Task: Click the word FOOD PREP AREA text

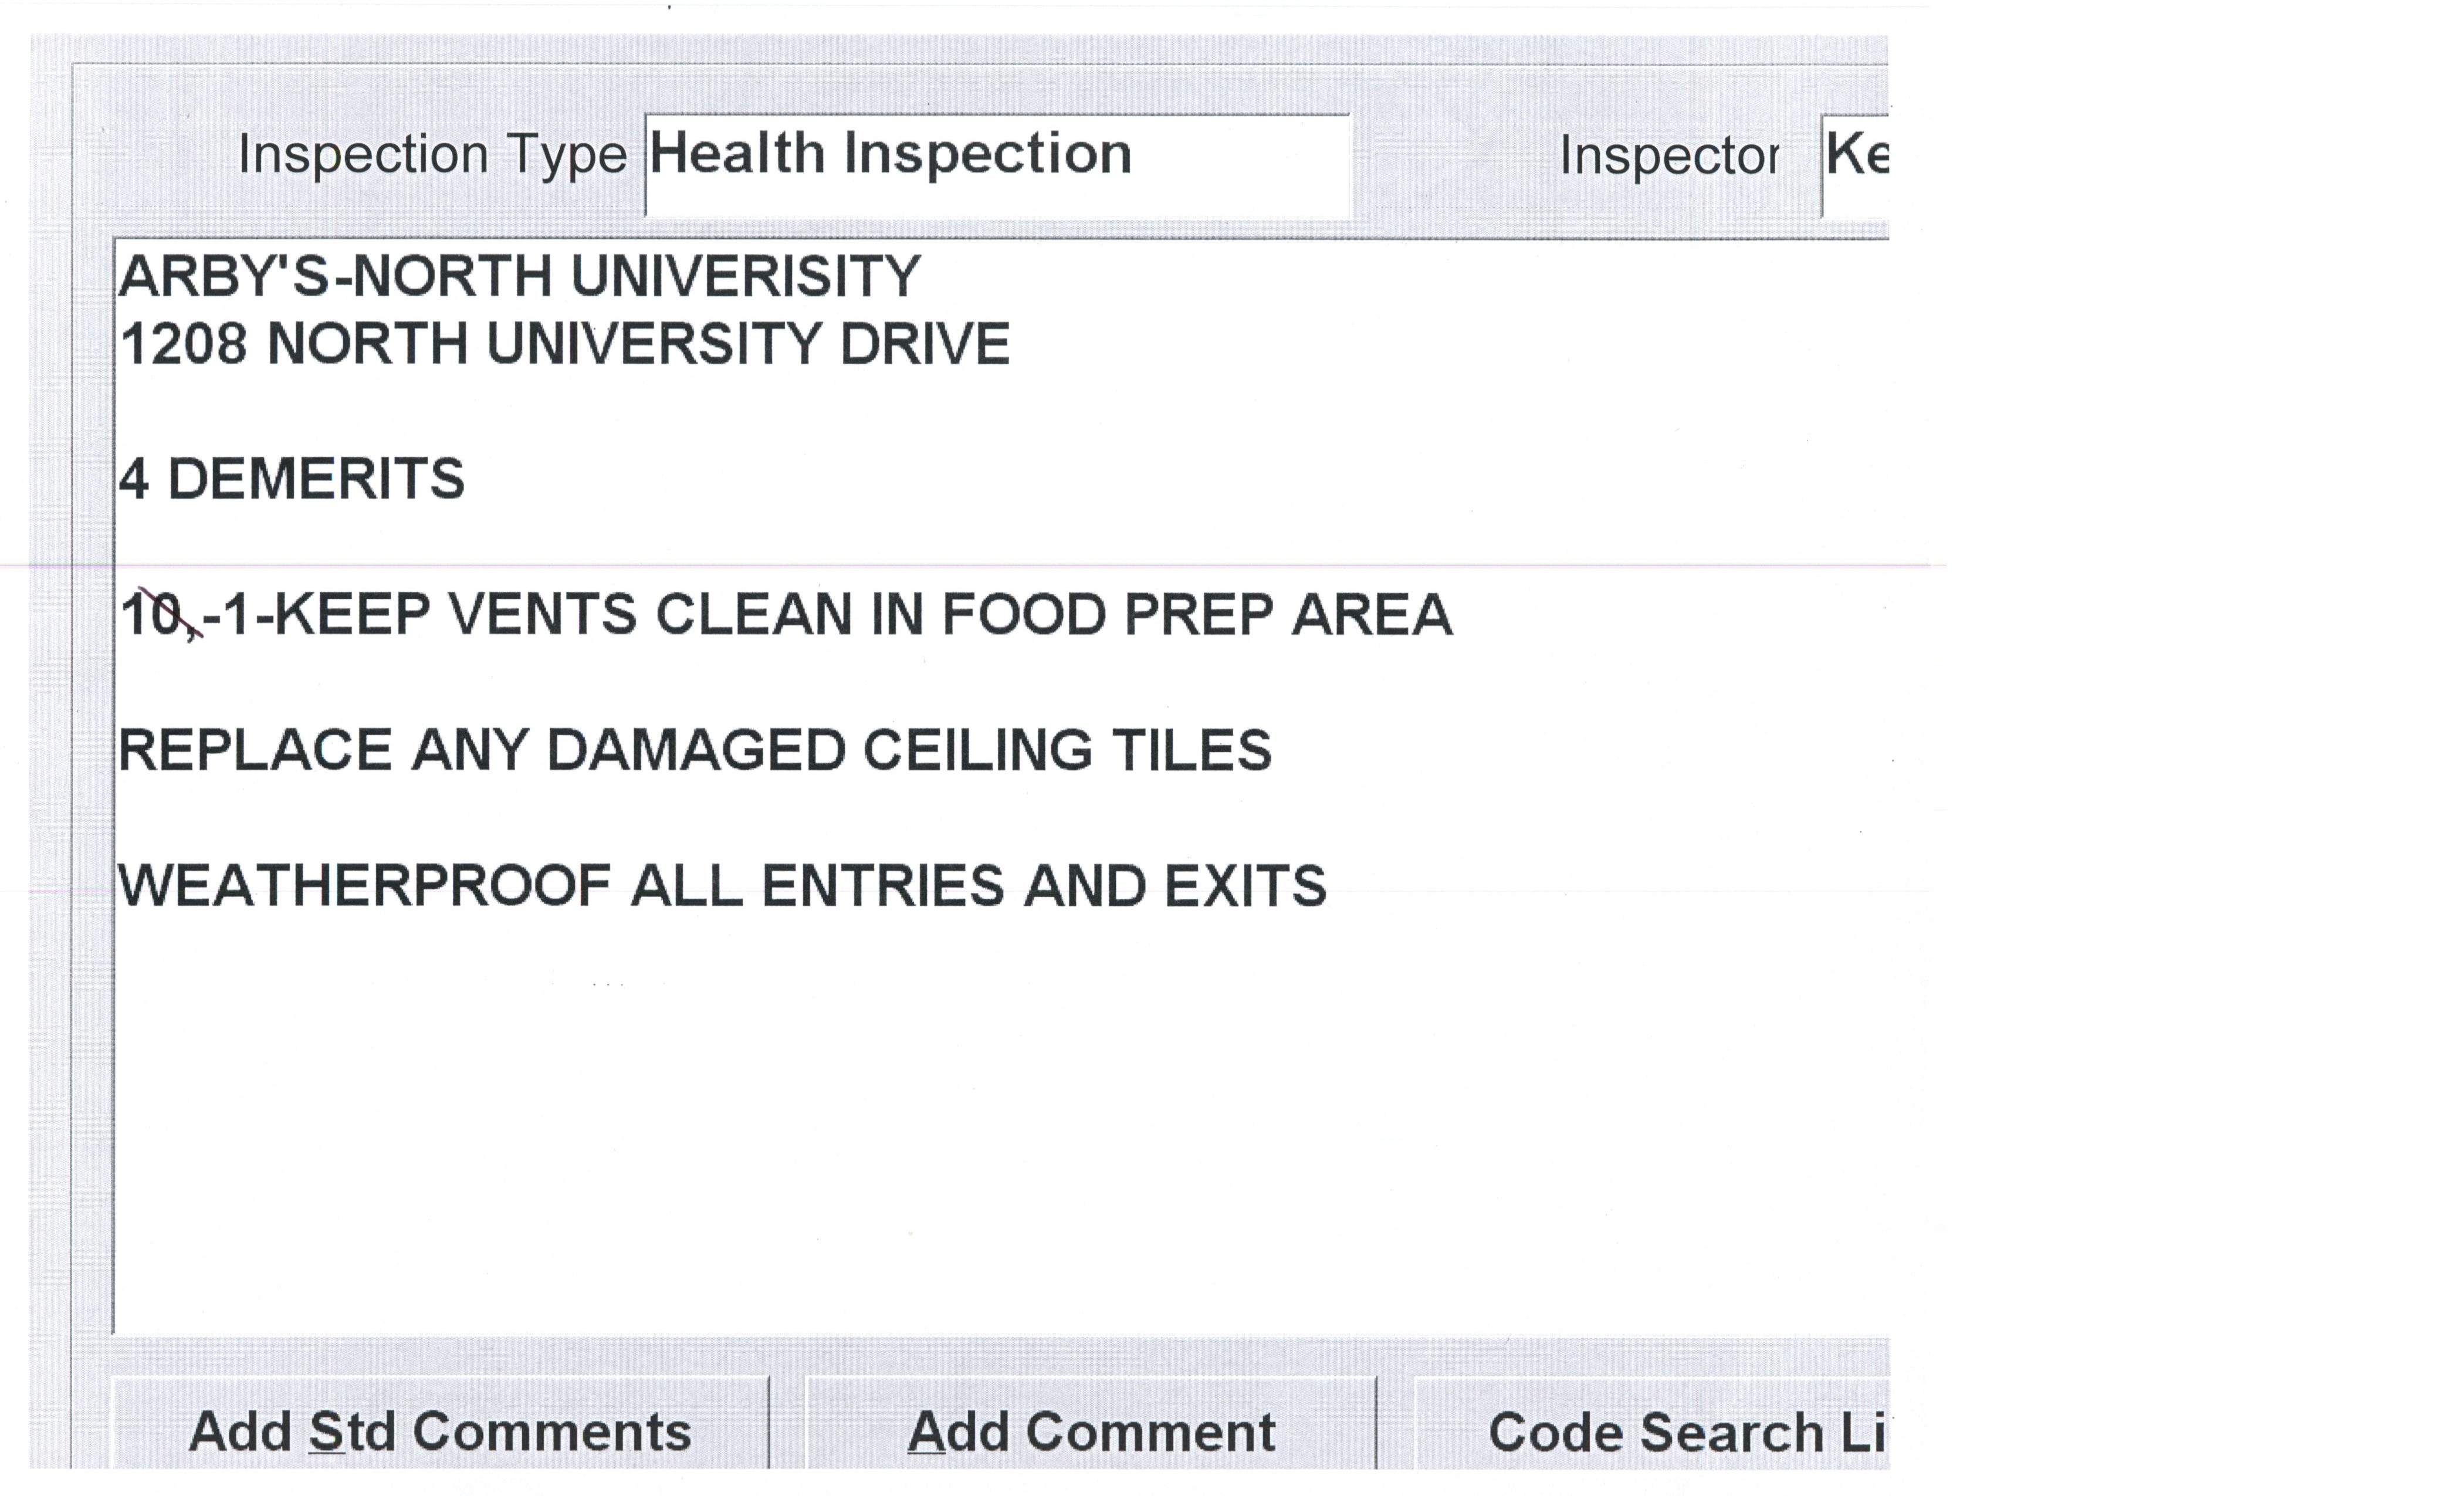Action: [x=1196, y=615]
